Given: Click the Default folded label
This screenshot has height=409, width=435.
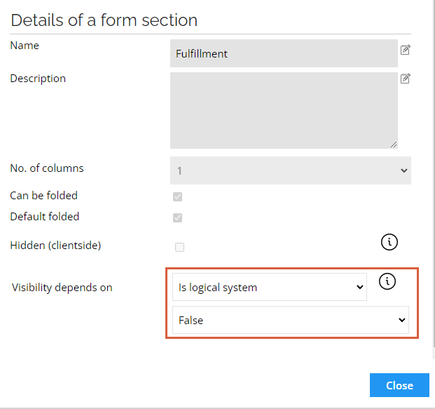Looking at the screenshot, I should [x=45, y=217].
